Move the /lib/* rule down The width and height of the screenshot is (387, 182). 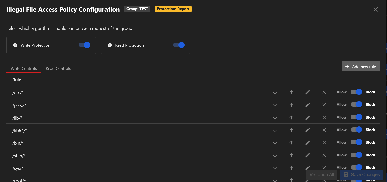pos(275,117)
